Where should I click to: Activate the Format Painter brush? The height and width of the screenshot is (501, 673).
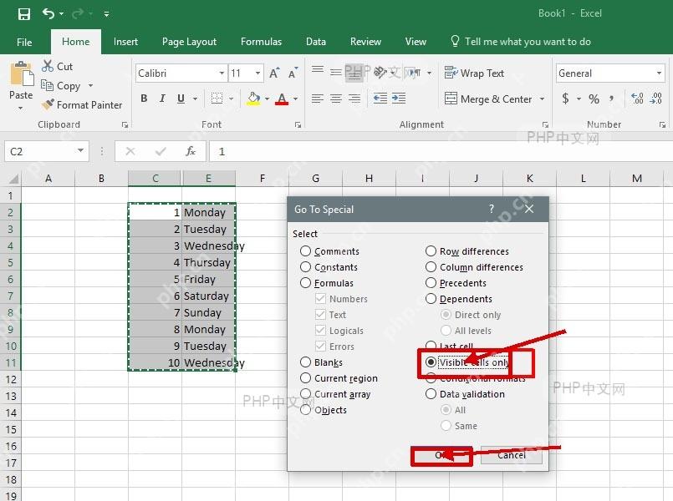[48, 104]
